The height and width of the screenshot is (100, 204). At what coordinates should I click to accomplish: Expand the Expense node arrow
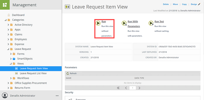click(8, 44)
